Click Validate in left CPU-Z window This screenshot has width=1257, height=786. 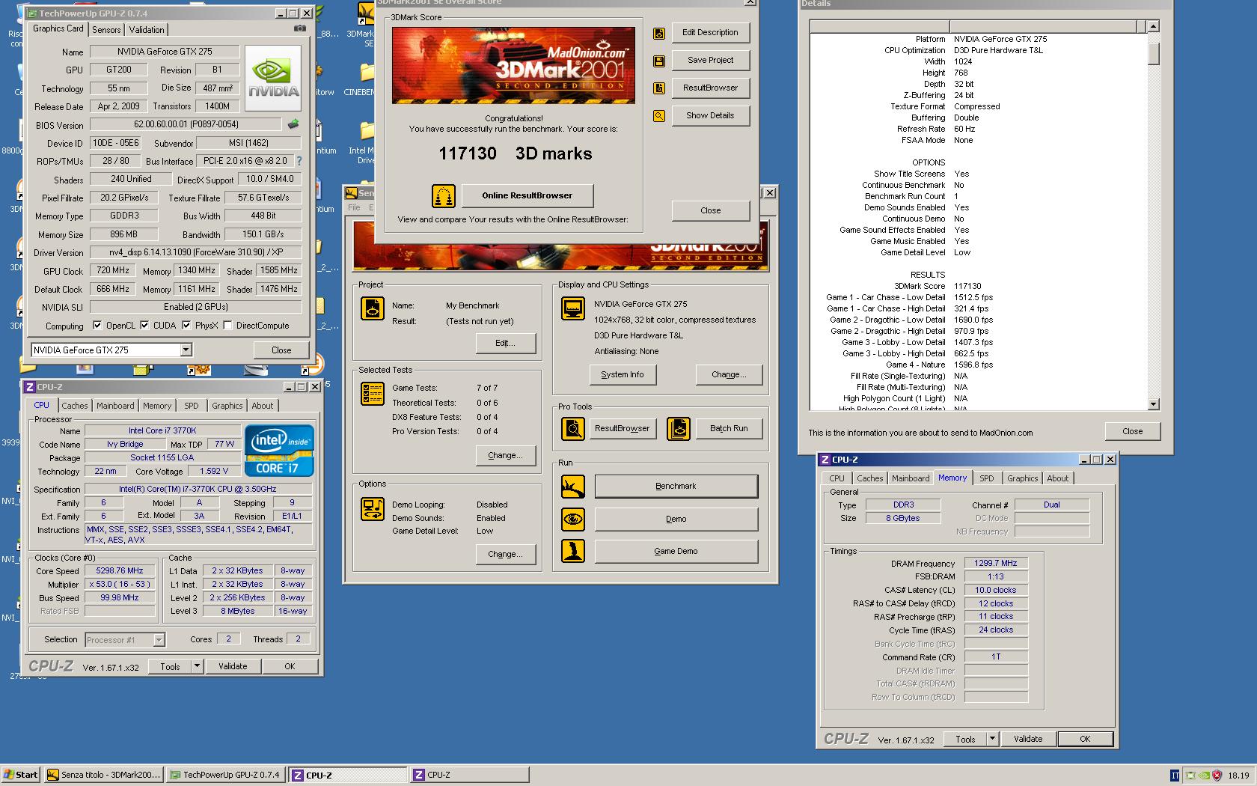click(233, 666)
